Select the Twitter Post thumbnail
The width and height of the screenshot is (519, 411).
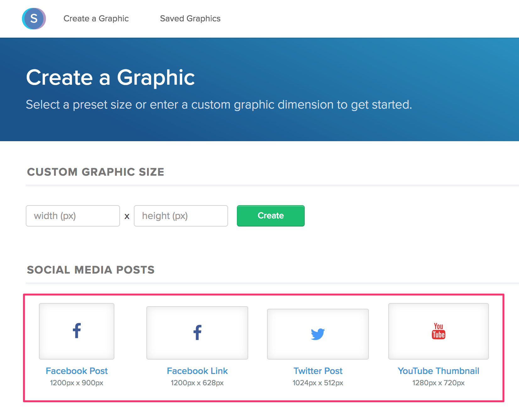tap(318, 334)
